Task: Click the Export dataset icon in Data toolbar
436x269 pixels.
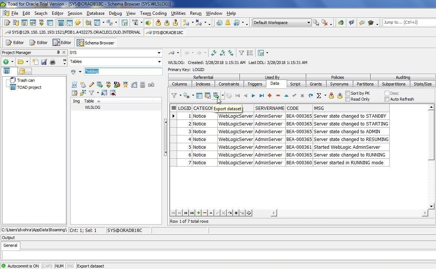Action: pyautogui.click(x=216, y=95)
